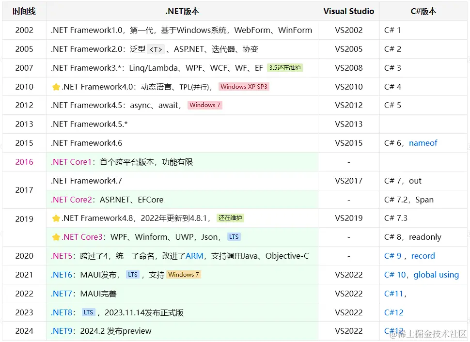The image size is (470, 342).
Task: Click the VS2017 cell
Action: (349, 181)
